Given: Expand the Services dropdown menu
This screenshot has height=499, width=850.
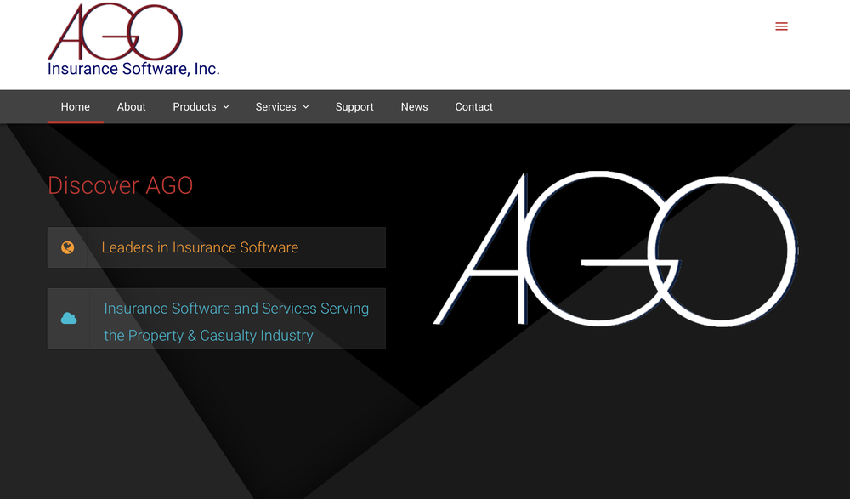Looking at the screenshot, I should point(275,106).
